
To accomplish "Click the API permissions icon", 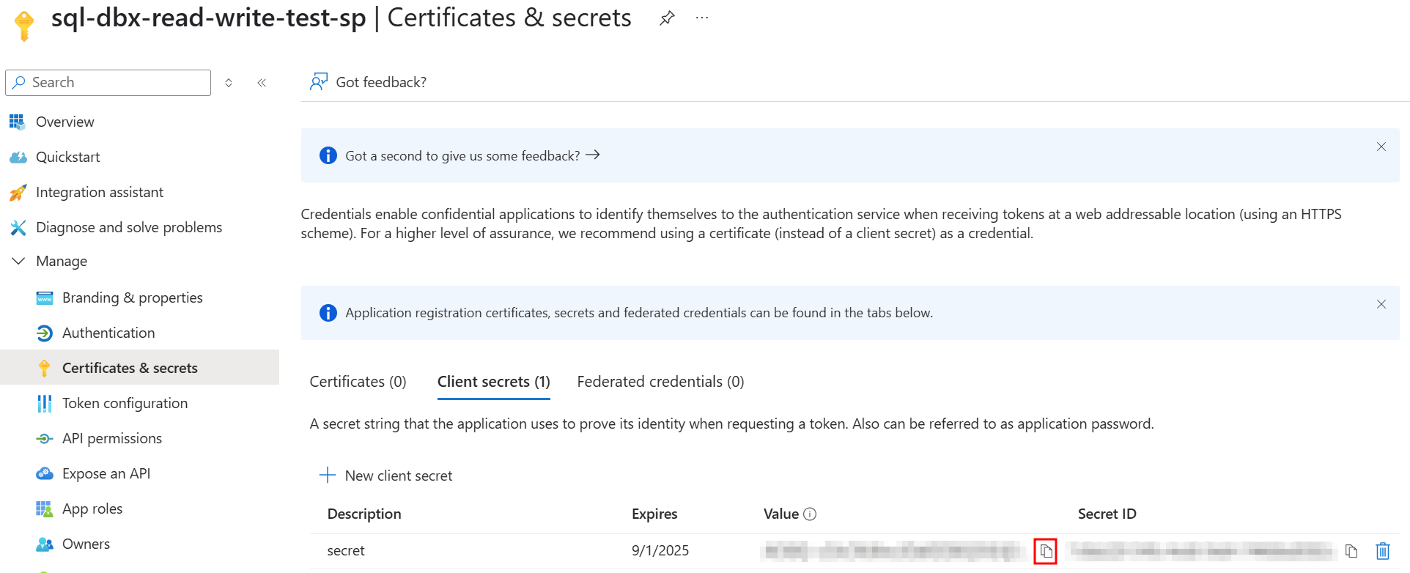I will pyautogui.click(x=45, y=438).
